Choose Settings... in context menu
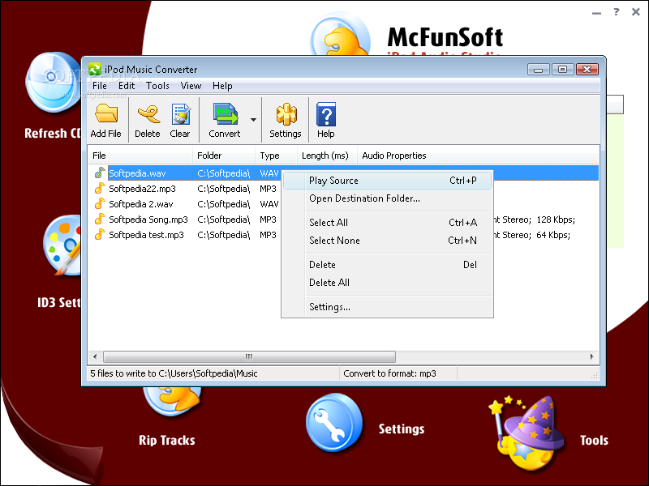Viewport: 649px width, 486px height. [x=388, y=307]
